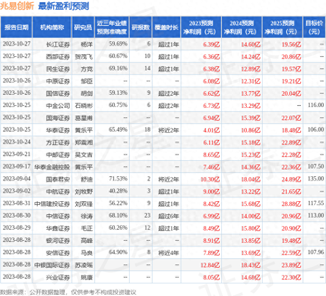The image size is (326, 296).
Task: Click the 2025预测净利润 column header
Action: click(x=282, y=27)
